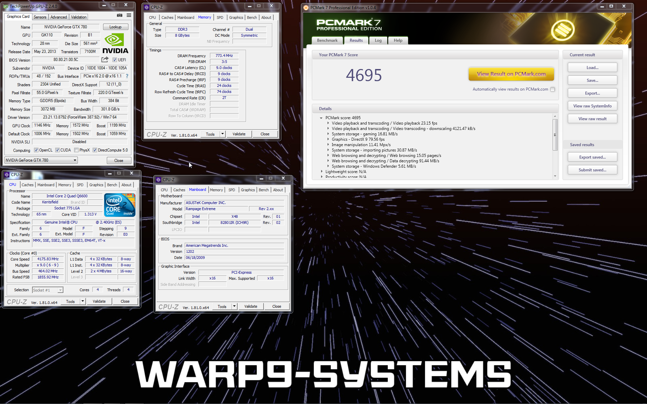The width and height of the screenshot is (647, 404).
Task: Enable automatically view results on PCMark.com
Action: tap(552, 89)
